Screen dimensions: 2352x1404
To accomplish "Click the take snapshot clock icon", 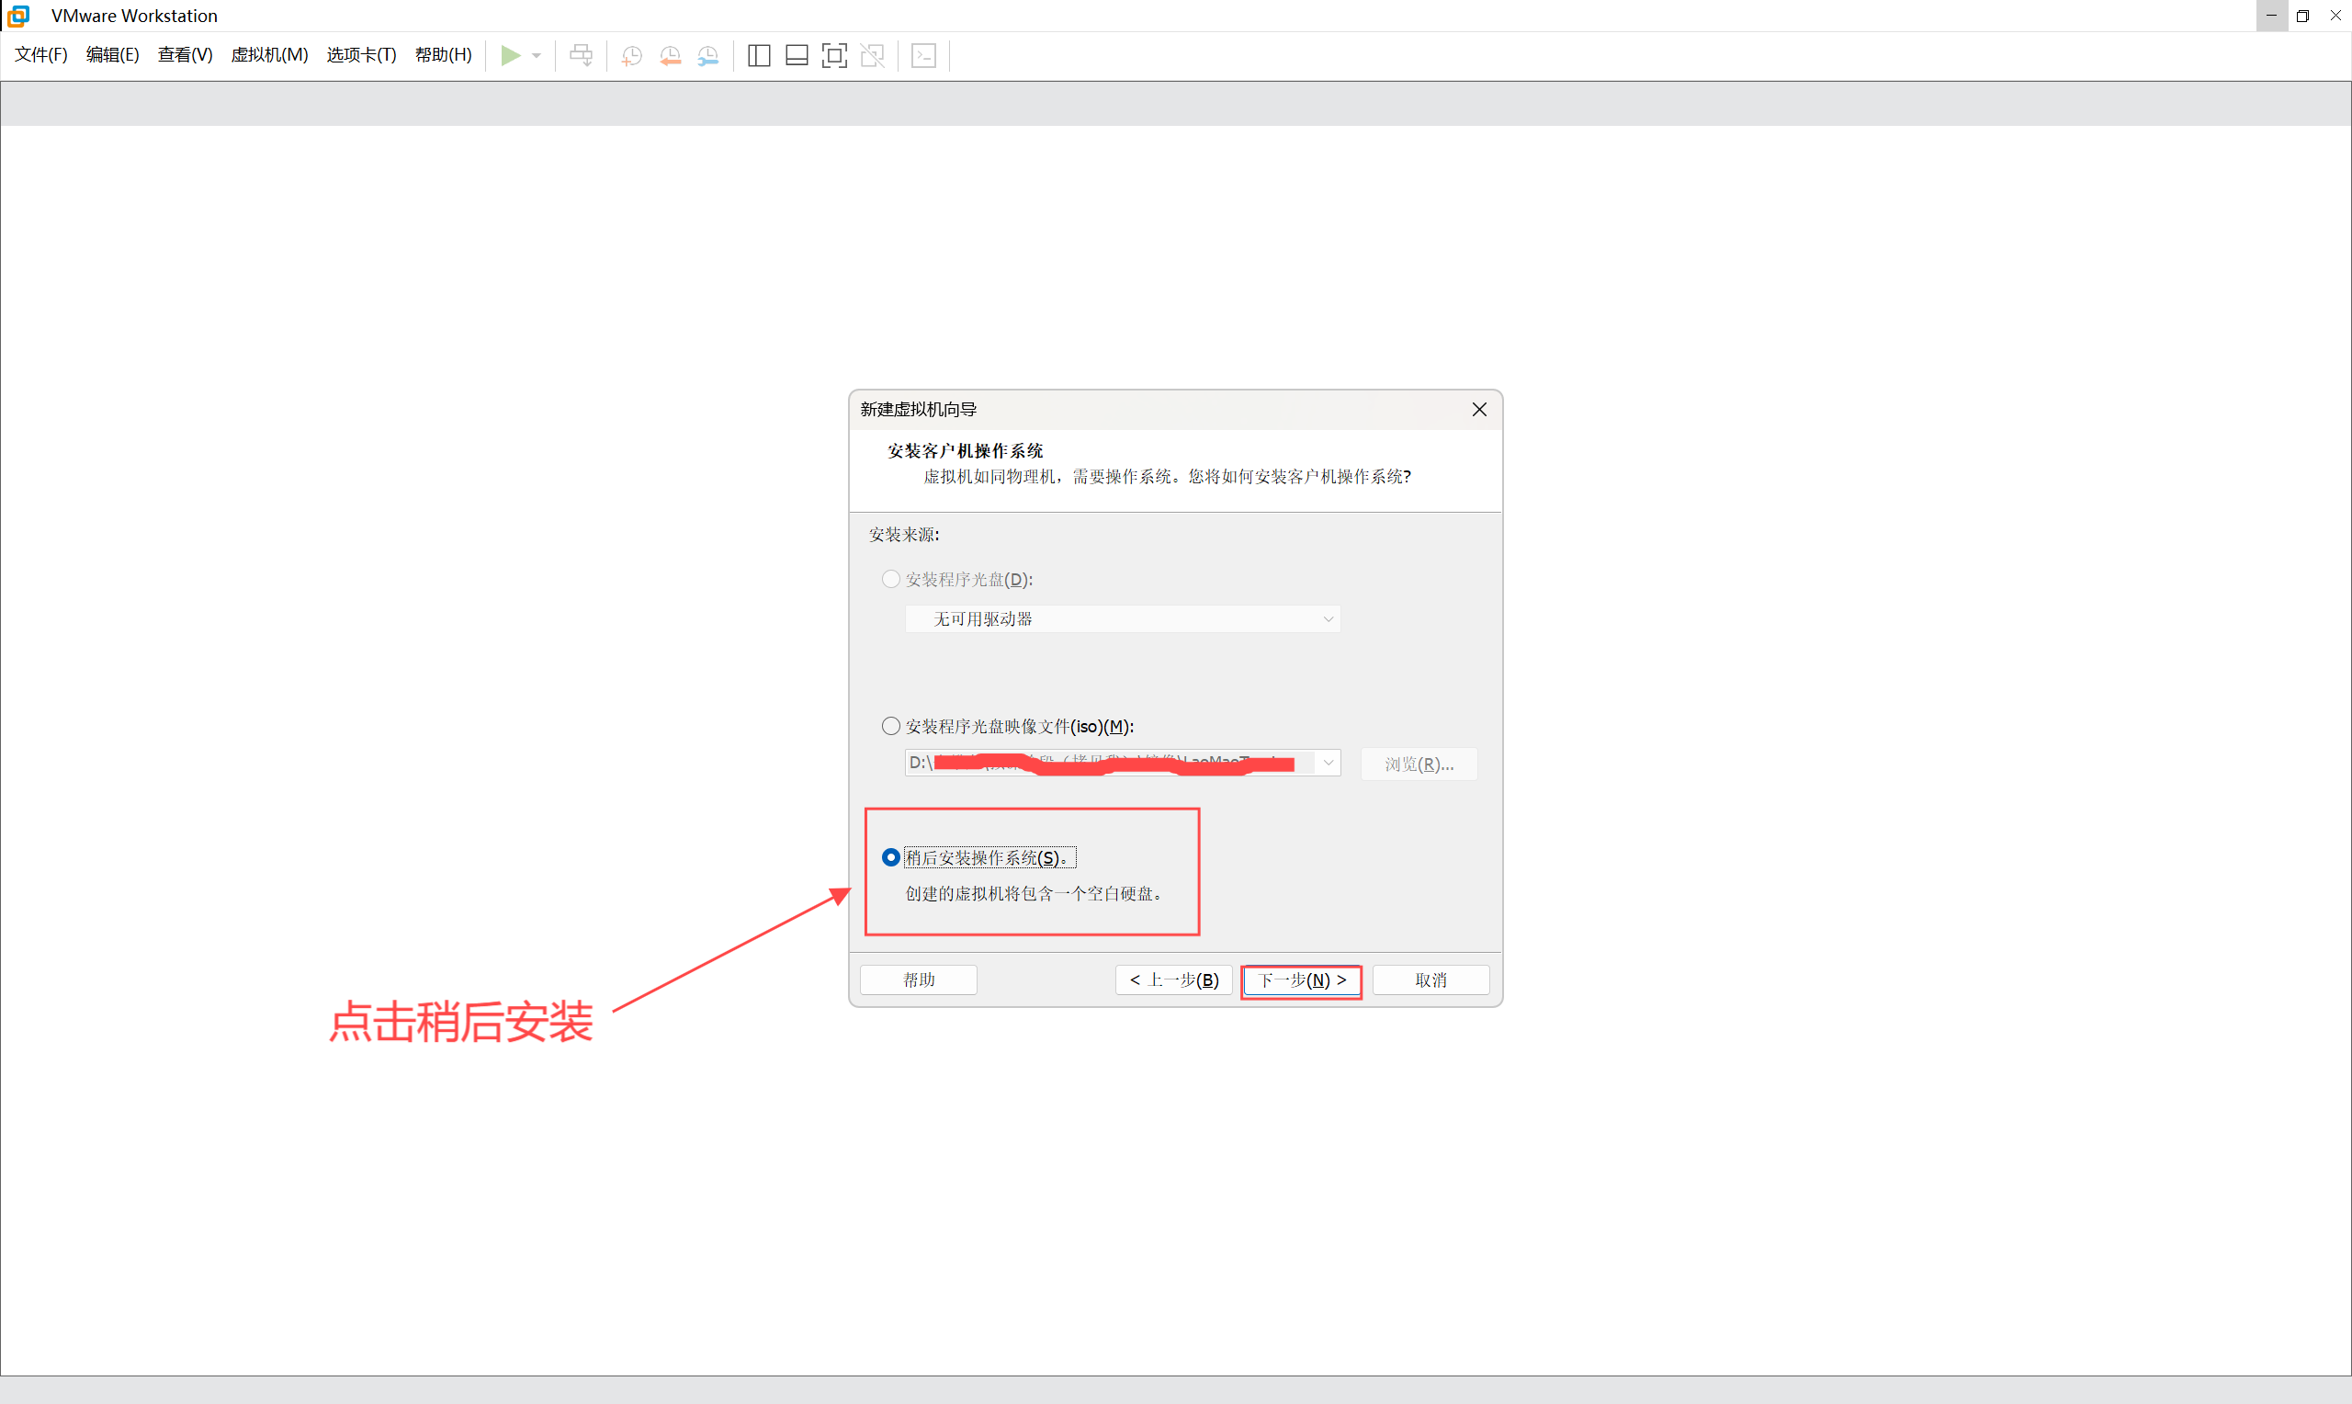I will click(x=632, y=56).
